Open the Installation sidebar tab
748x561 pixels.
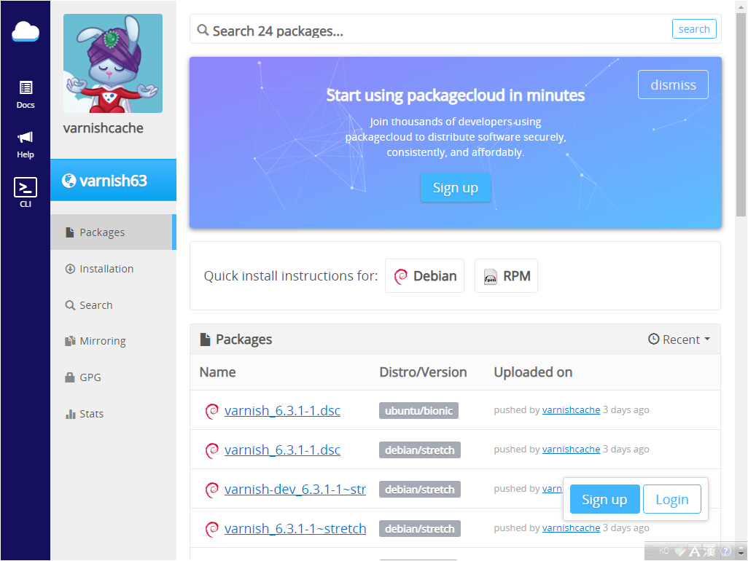point(106,269)
